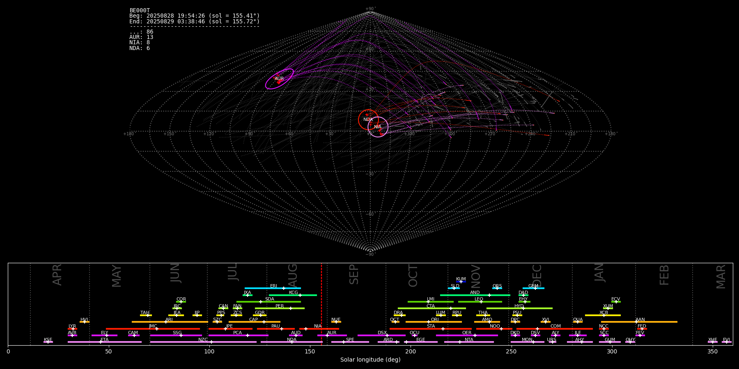Select the AUD shower label in timeline

coord(296,333)
